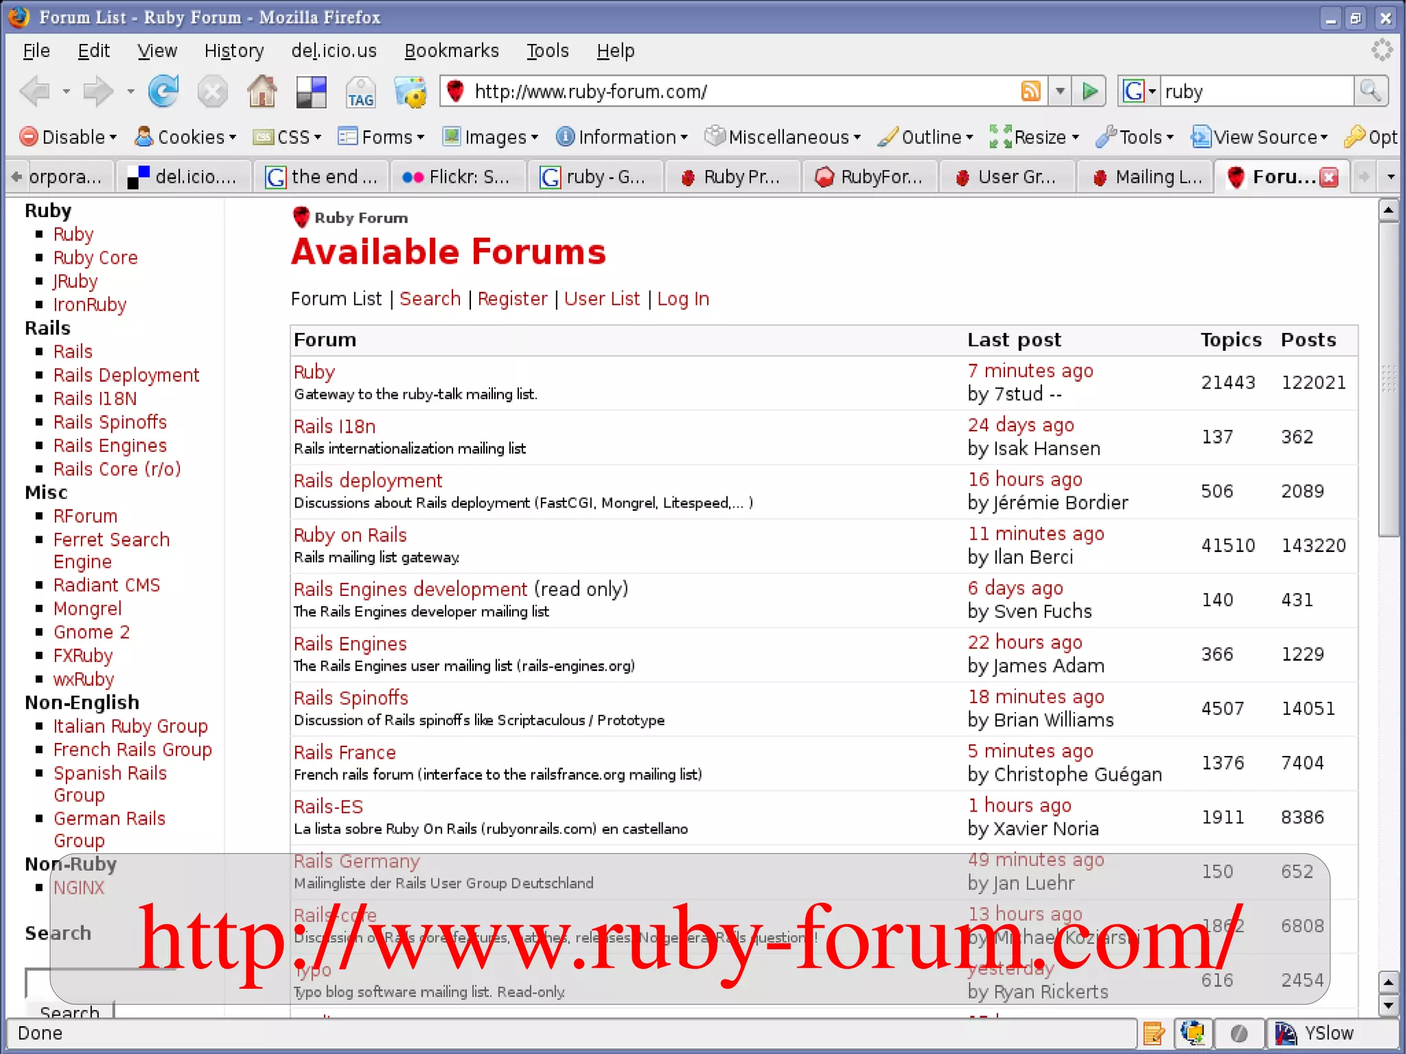Click the Register link
This screenshot has width=1406, height=1054.
point(512,299)
